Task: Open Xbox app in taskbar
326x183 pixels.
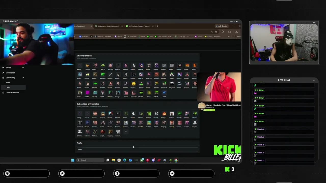Action: 142,160
